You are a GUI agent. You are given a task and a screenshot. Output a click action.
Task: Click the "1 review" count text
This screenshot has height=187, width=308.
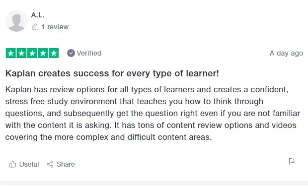(x=55, y=27)
